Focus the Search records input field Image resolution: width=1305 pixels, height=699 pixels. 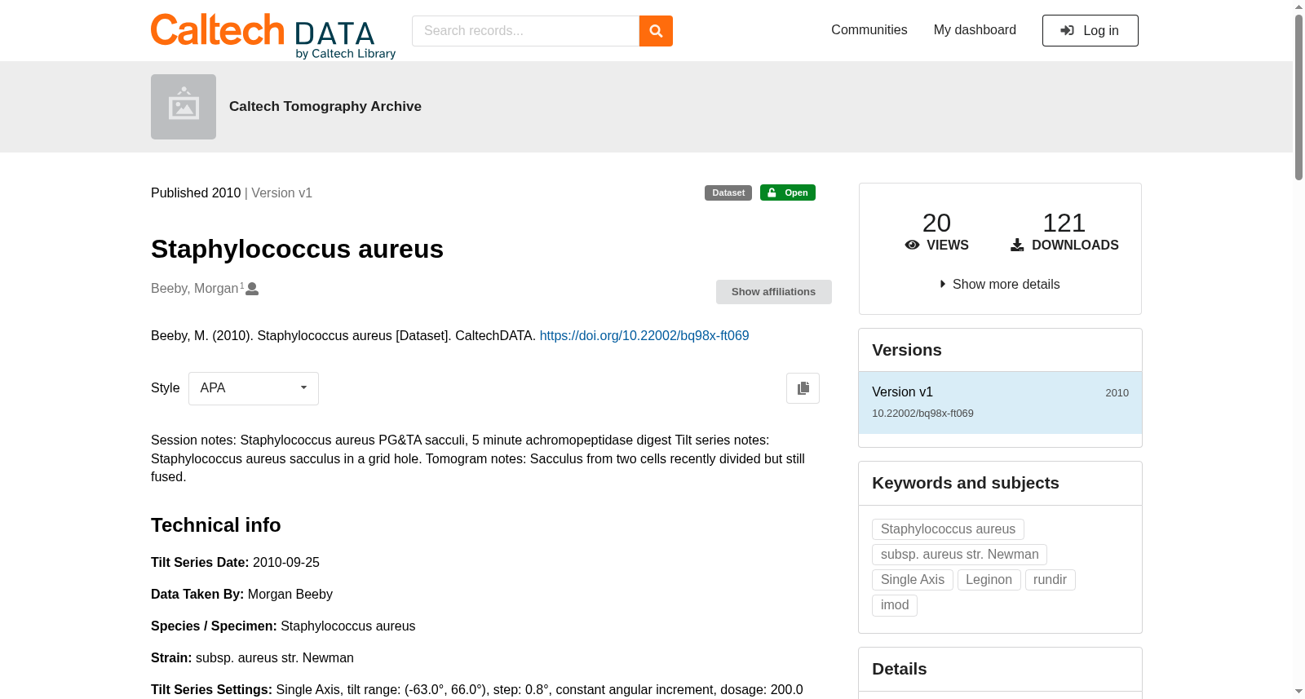pyautogui.click(x=525, y=31)
